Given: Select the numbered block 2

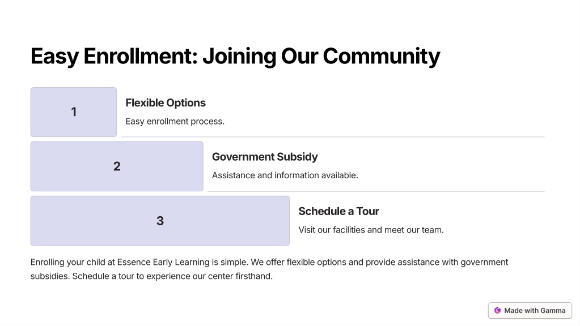Looking at the screenshot, I should coord(117,166).
